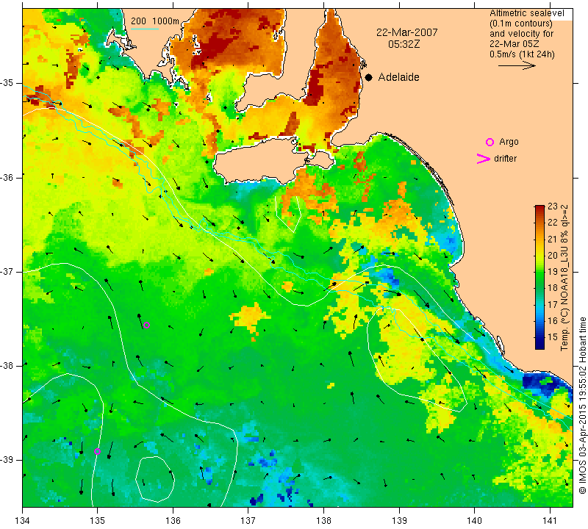Click the 23 value on temperature scale
The width and height of the screenshot is (588, 529).
tap(553, 206)
